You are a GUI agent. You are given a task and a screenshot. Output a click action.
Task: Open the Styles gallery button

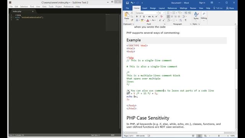[x=196, y=16]
